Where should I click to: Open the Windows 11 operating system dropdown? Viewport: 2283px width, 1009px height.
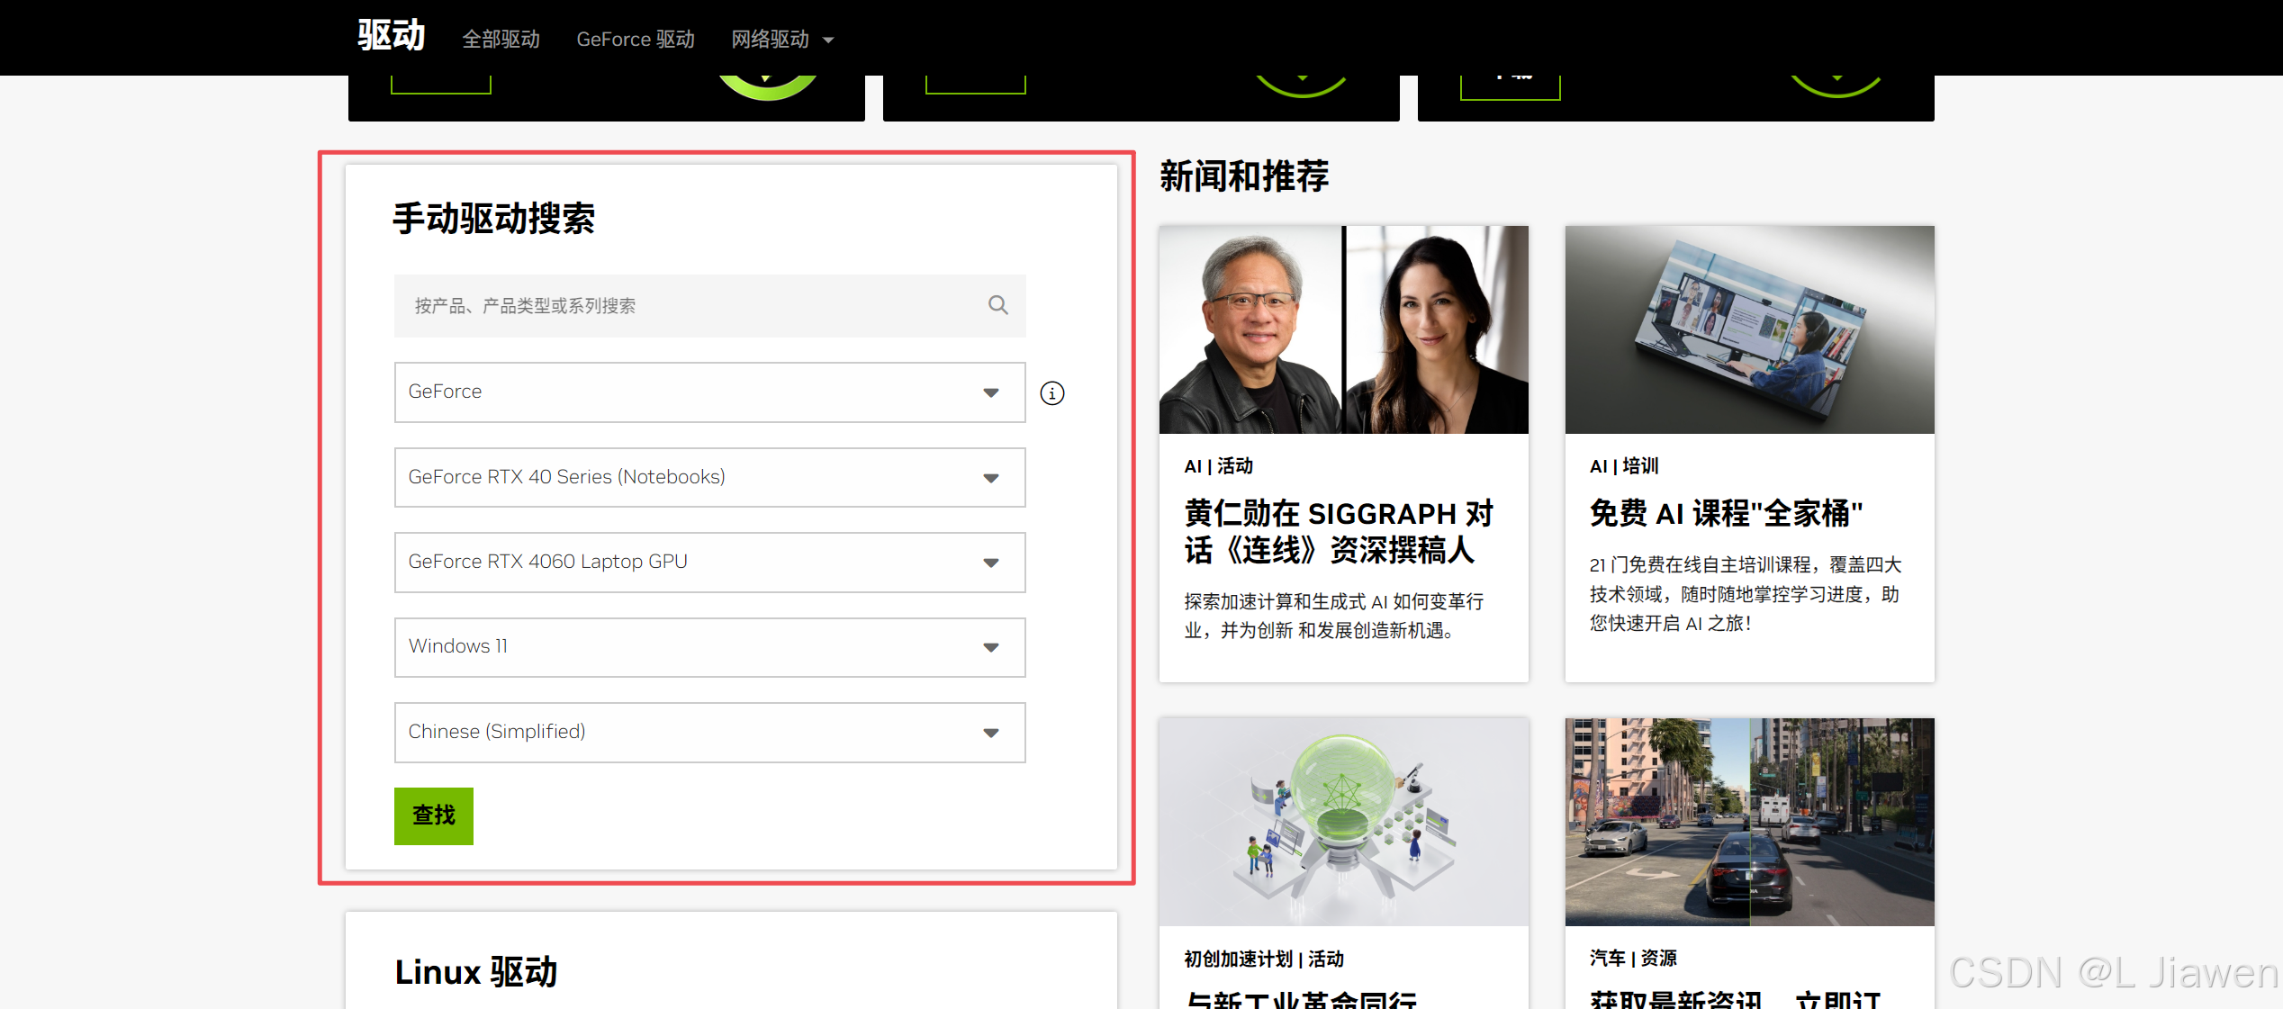pos(709,647)
